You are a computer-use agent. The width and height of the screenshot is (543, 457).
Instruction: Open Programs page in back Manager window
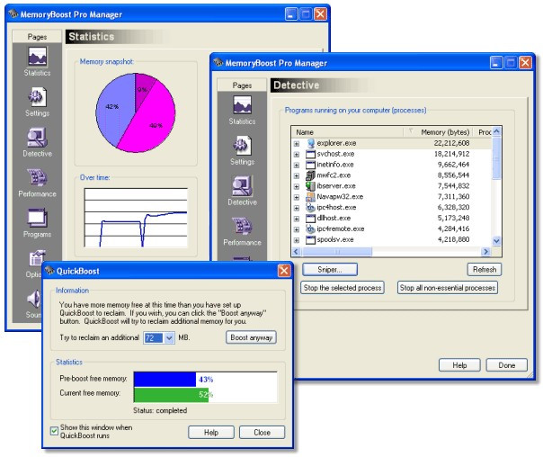point(37,223)
